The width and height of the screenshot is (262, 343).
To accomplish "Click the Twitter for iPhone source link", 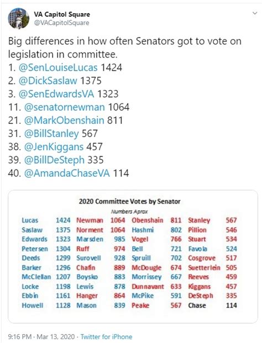I will click(x=106, y=337).
